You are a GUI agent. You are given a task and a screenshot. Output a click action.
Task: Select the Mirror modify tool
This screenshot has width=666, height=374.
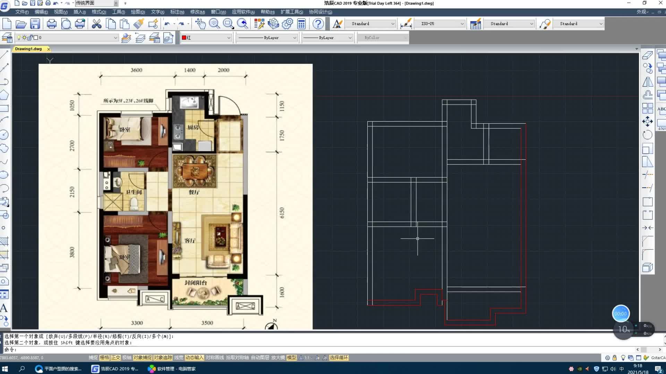click(x=647, y=82)
